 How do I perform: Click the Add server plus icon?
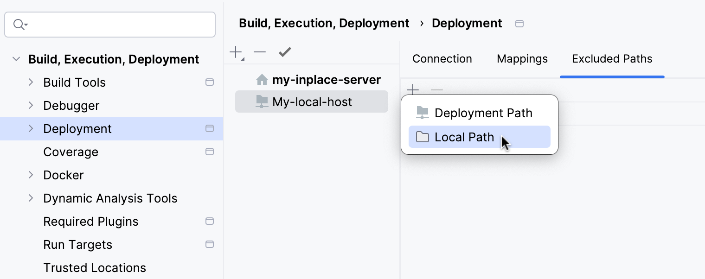pyautogui.click(x=235, y=52)
